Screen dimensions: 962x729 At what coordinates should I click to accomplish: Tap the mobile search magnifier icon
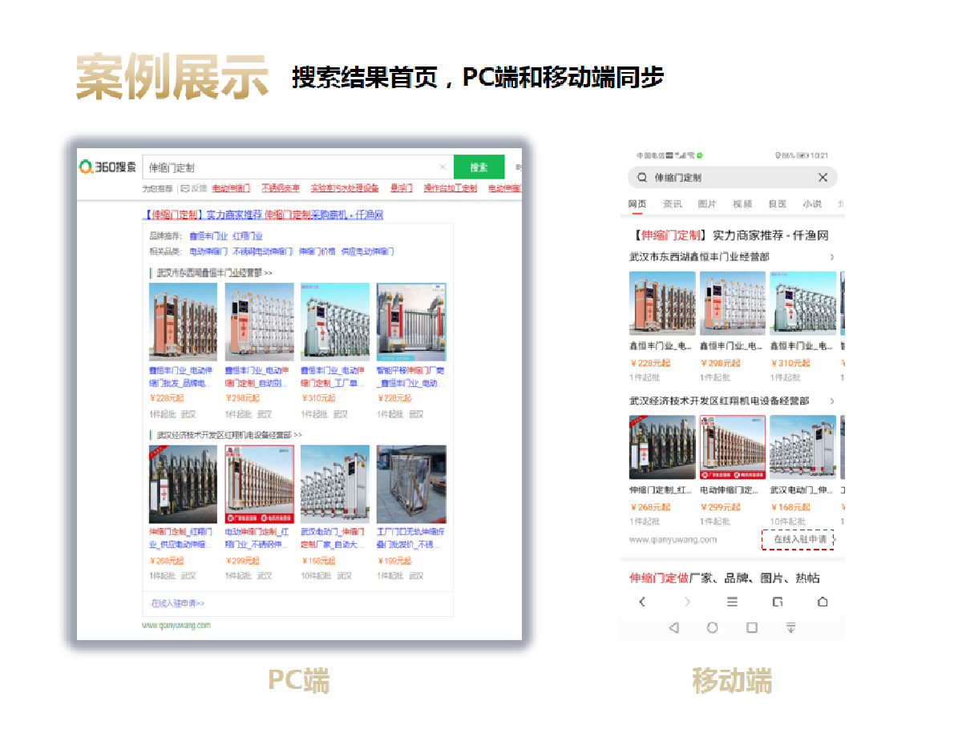click(641, 178)
